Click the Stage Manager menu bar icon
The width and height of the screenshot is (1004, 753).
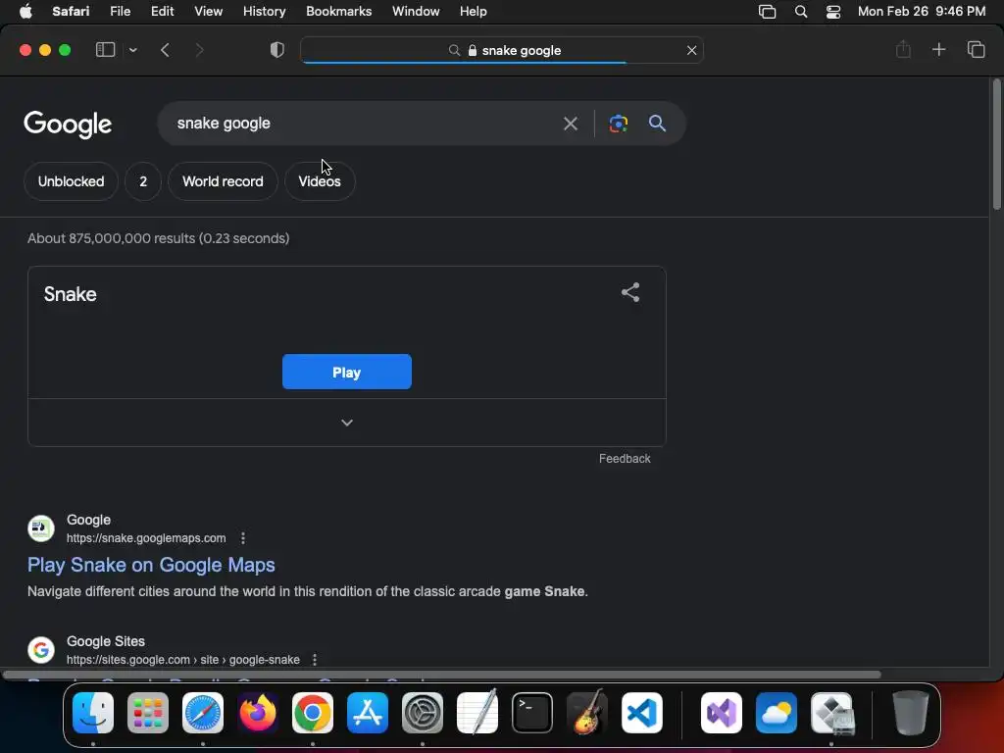pyautogui.click(x=767, y=12)
